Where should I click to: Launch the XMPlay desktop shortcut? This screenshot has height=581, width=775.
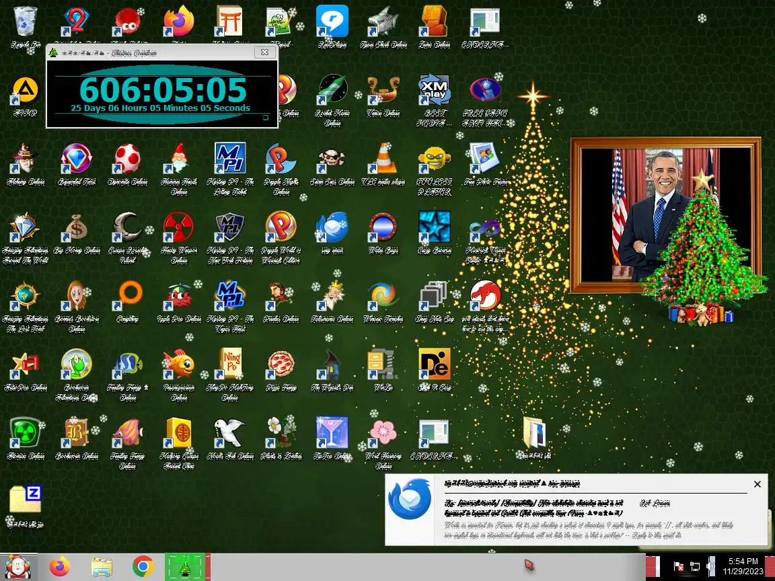[x=435, y=91]
